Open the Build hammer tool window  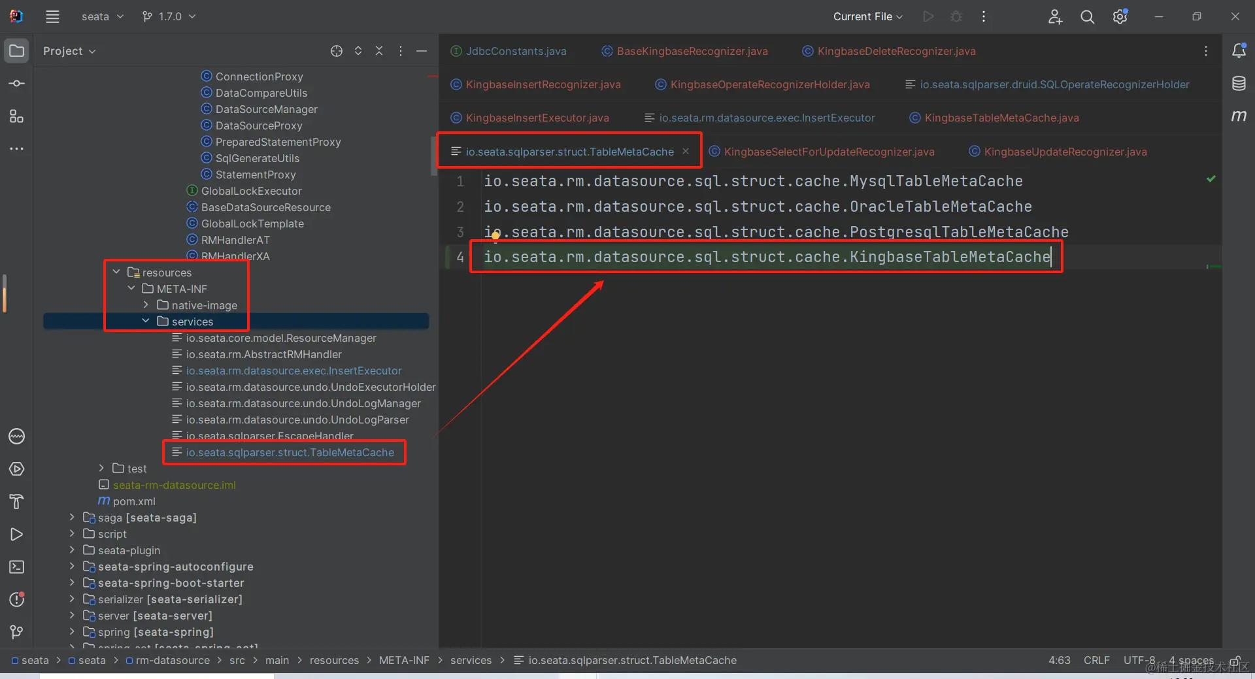(x=17, y=502)
